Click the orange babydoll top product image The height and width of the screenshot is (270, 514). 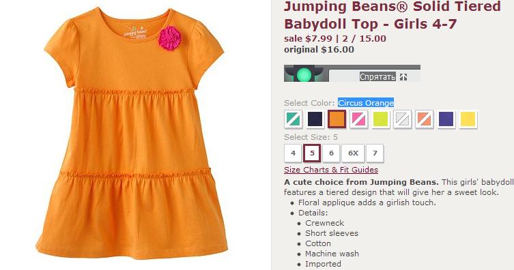(x=134, y=134)
